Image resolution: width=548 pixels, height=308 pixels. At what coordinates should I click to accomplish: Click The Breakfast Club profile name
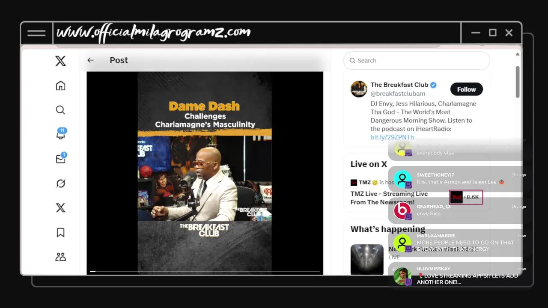pos(399,85)
